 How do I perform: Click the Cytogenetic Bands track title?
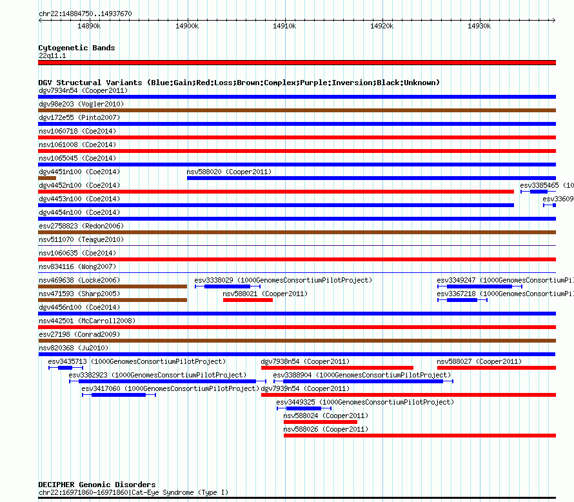click(x=77, y=48)
